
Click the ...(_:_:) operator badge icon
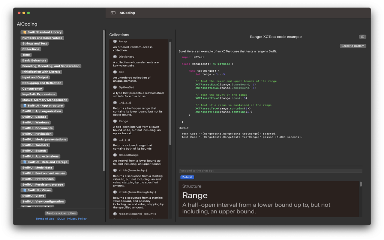[115, 139]
